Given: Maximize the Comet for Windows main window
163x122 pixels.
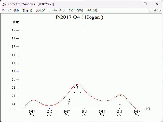Looking at the screenshot, I should 145,4.
